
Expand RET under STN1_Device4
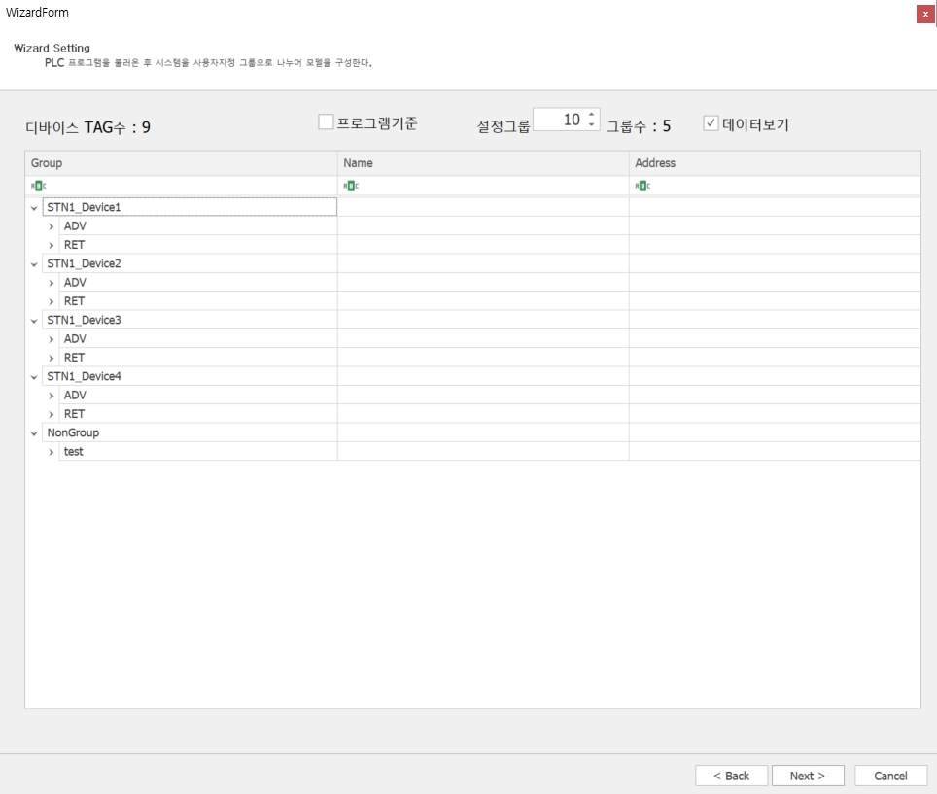click(x=52, y=414)
